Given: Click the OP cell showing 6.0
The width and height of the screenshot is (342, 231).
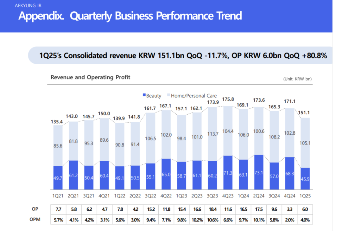Looking at the screenshot, I should [x=304, y=210].
